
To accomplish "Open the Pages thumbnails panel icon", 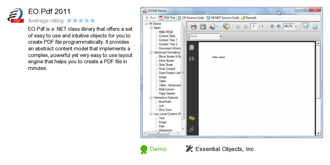I will (192, 48).
